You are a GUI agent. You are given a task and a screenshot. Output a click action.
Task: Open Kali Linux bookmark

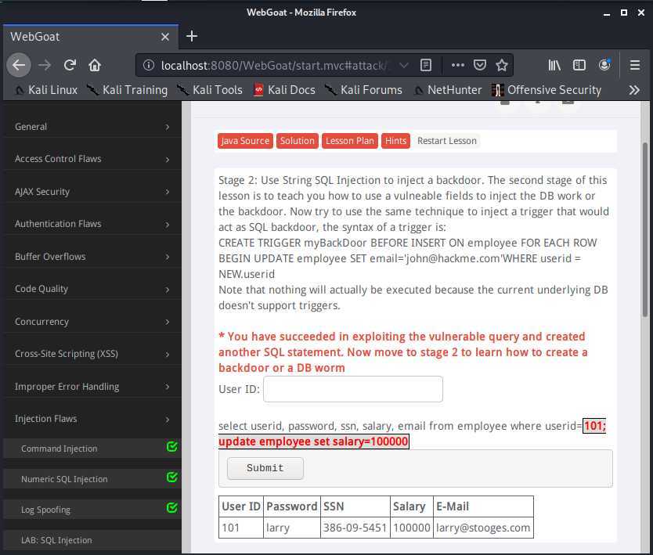pyautogui.click(x=46, y=90)
